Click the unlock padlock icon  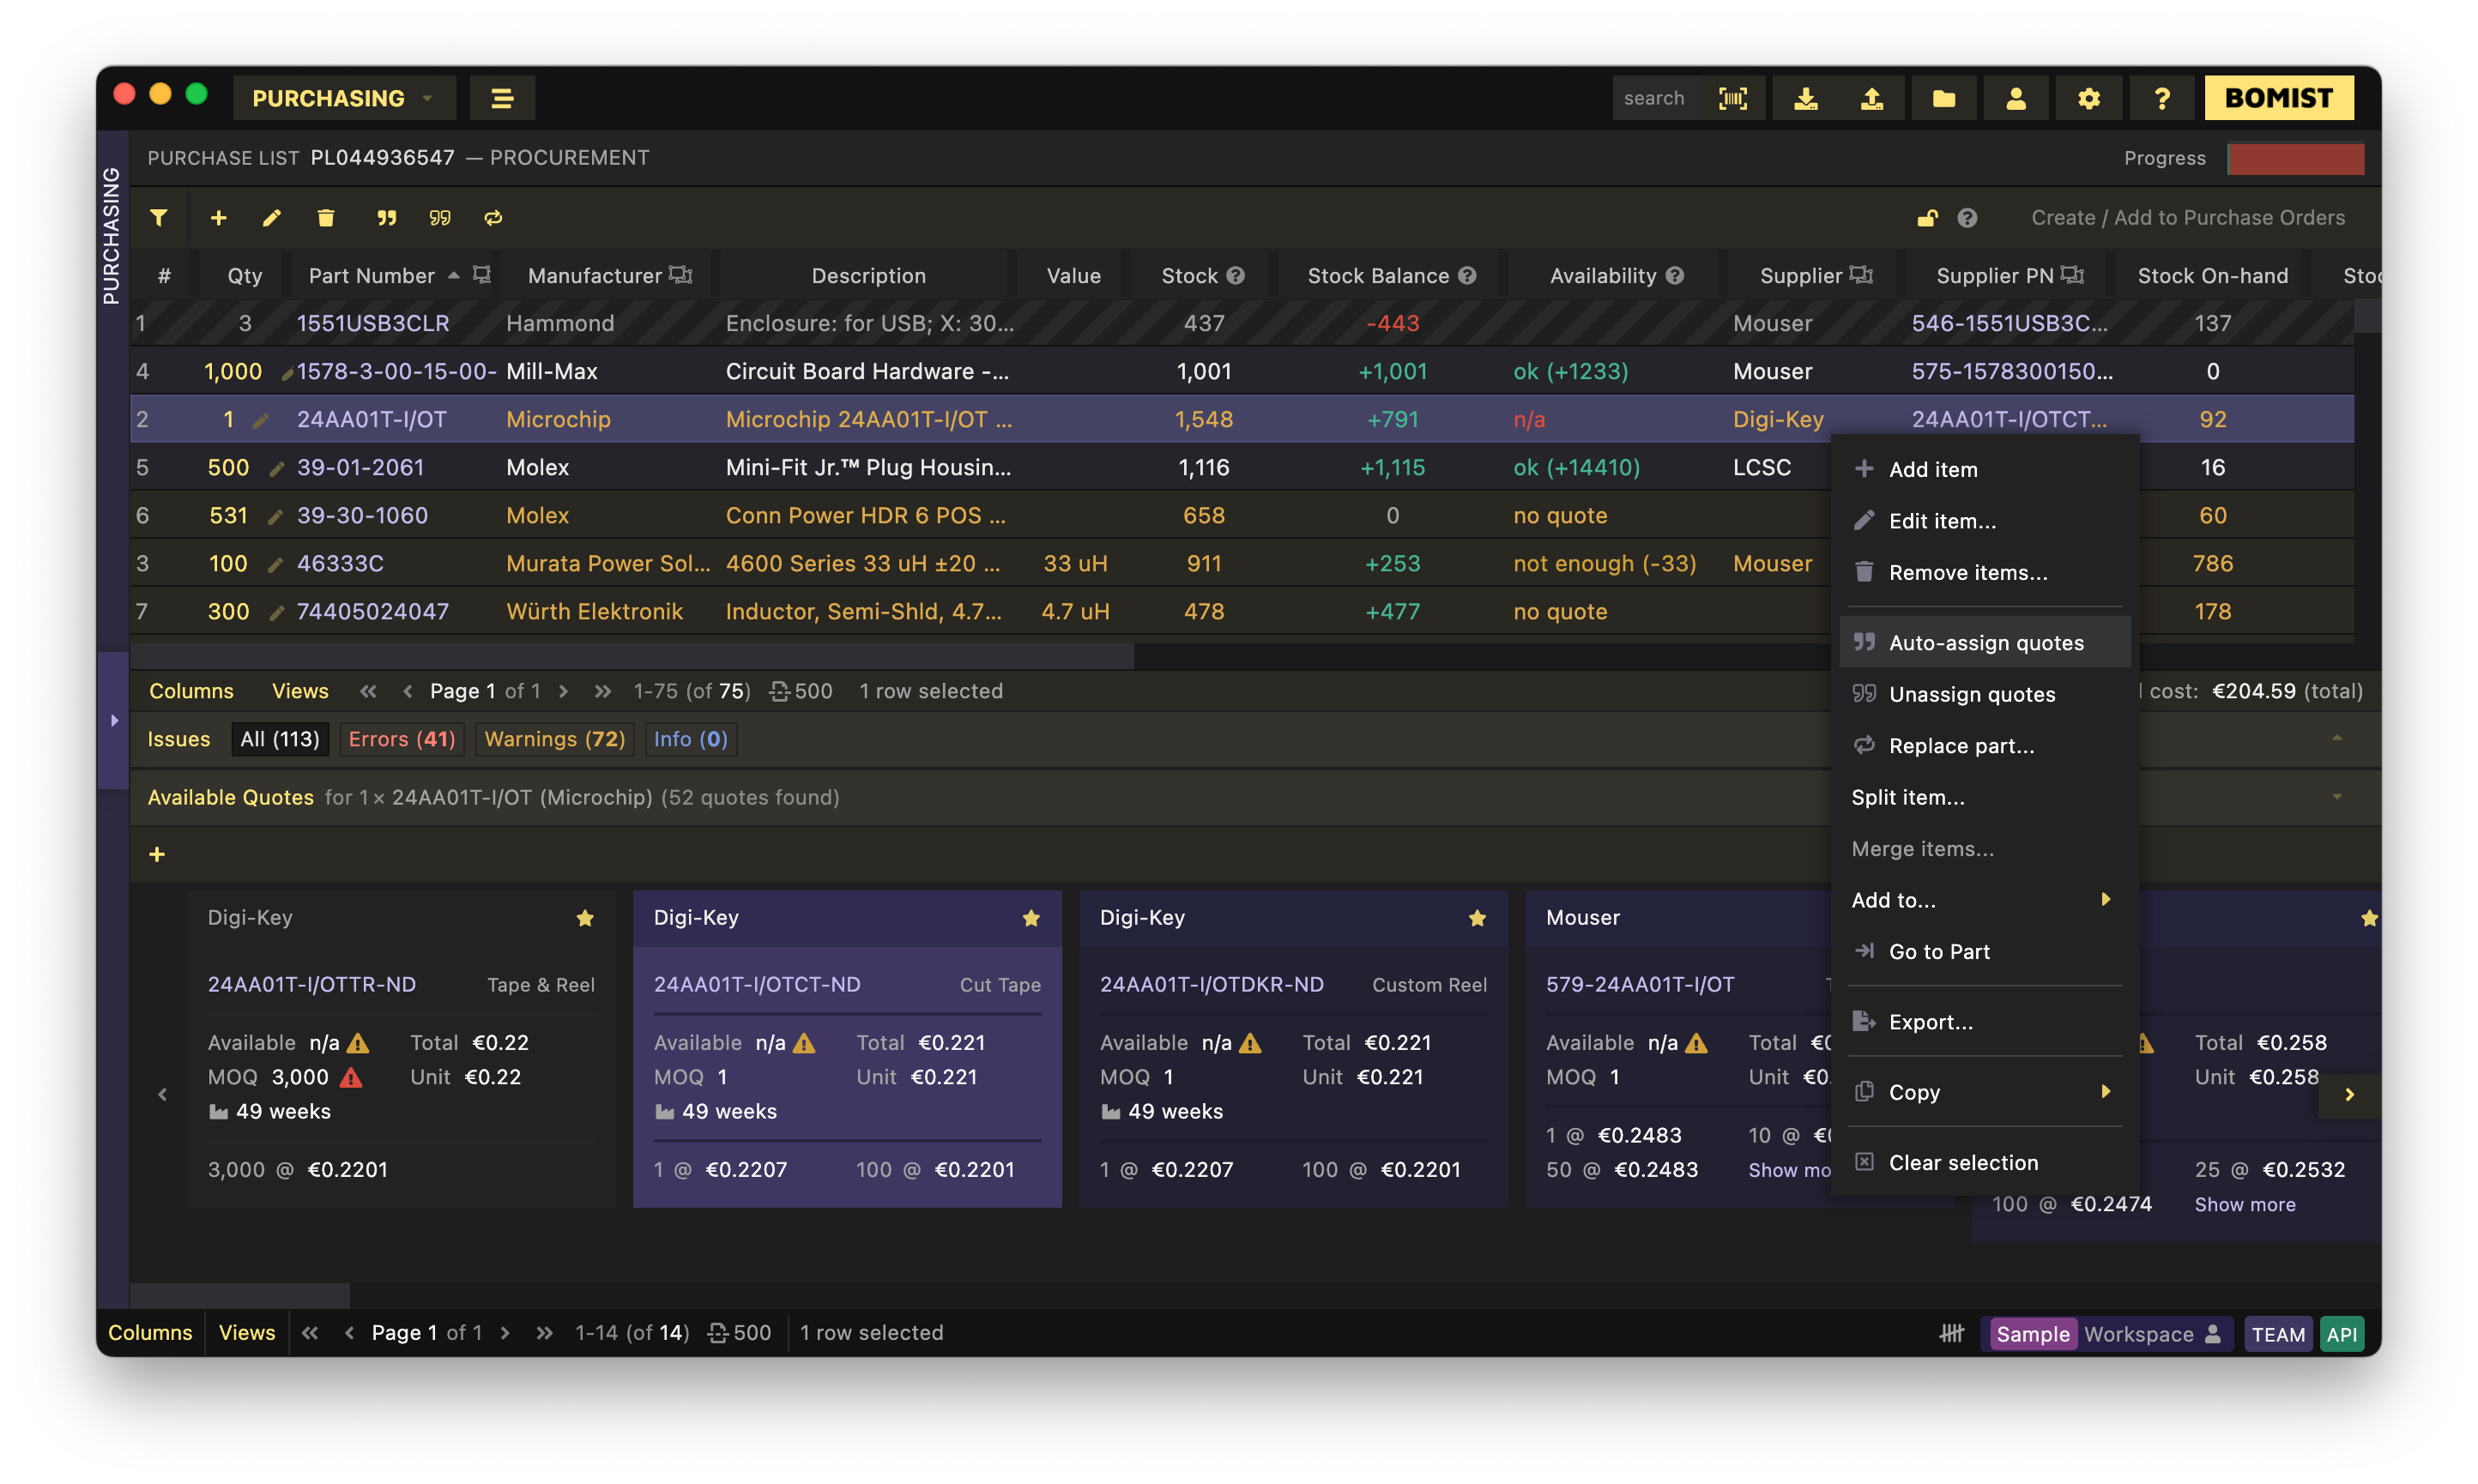(x=1927, y=218)
